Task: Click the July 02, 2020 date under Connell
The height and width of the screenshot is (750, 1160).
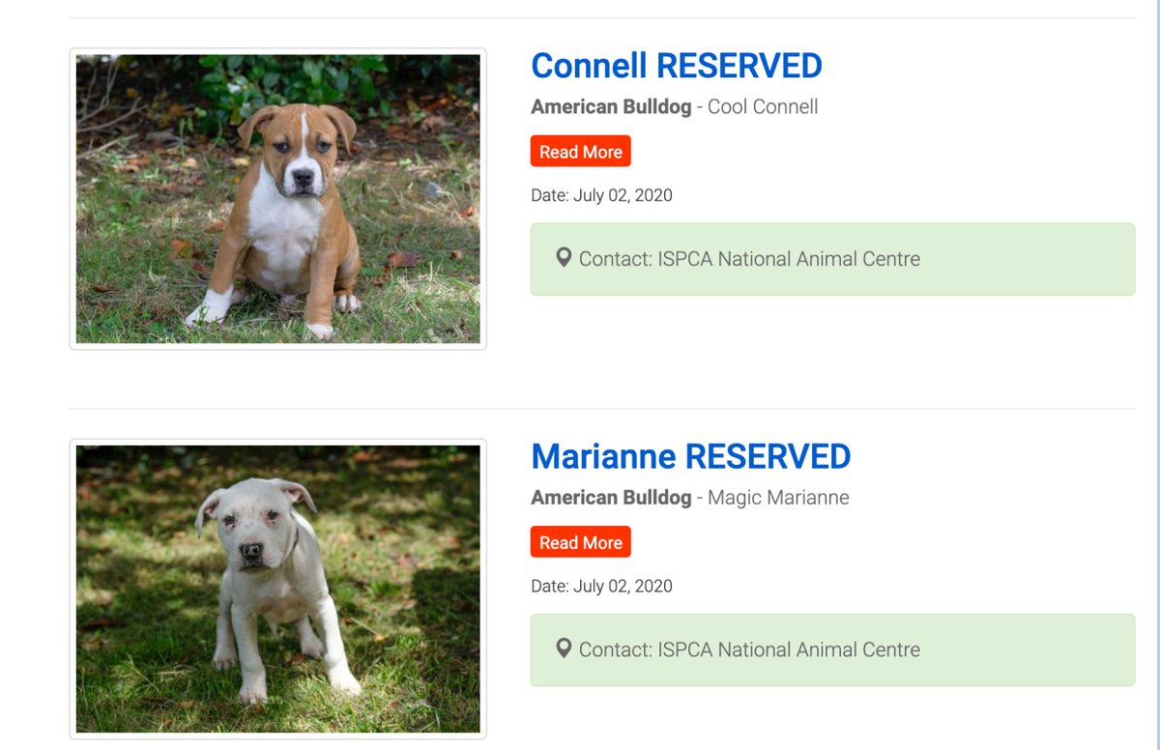Action: (623, 195)
